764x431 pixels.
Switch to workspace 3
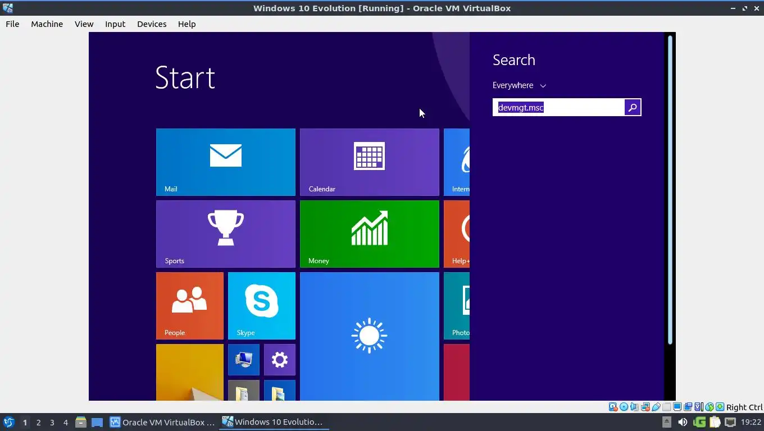pos(52,422)
